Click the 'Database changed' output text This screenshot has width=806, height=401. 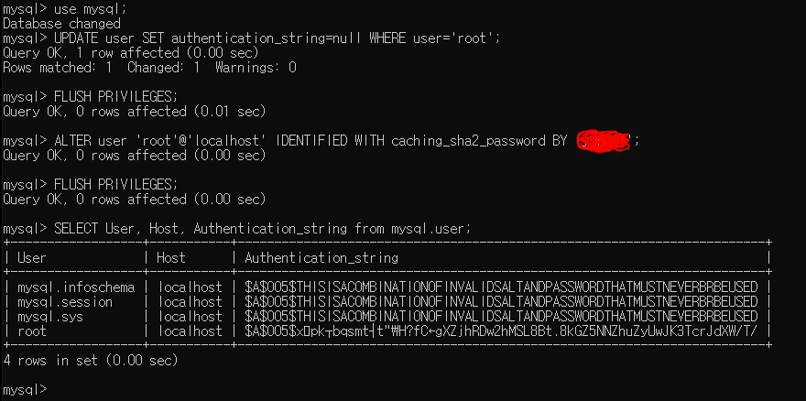pyautogui.click(x=61, y=24)
